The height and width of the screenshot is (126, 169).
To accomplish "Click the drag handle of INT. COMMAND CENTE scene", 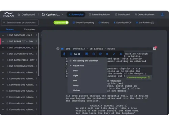I will click(3, 66).
